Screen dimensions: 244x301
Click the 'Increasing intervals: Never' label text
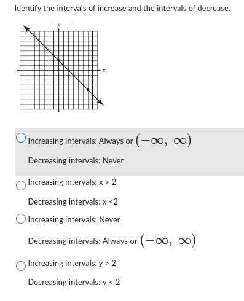point(74,219)
